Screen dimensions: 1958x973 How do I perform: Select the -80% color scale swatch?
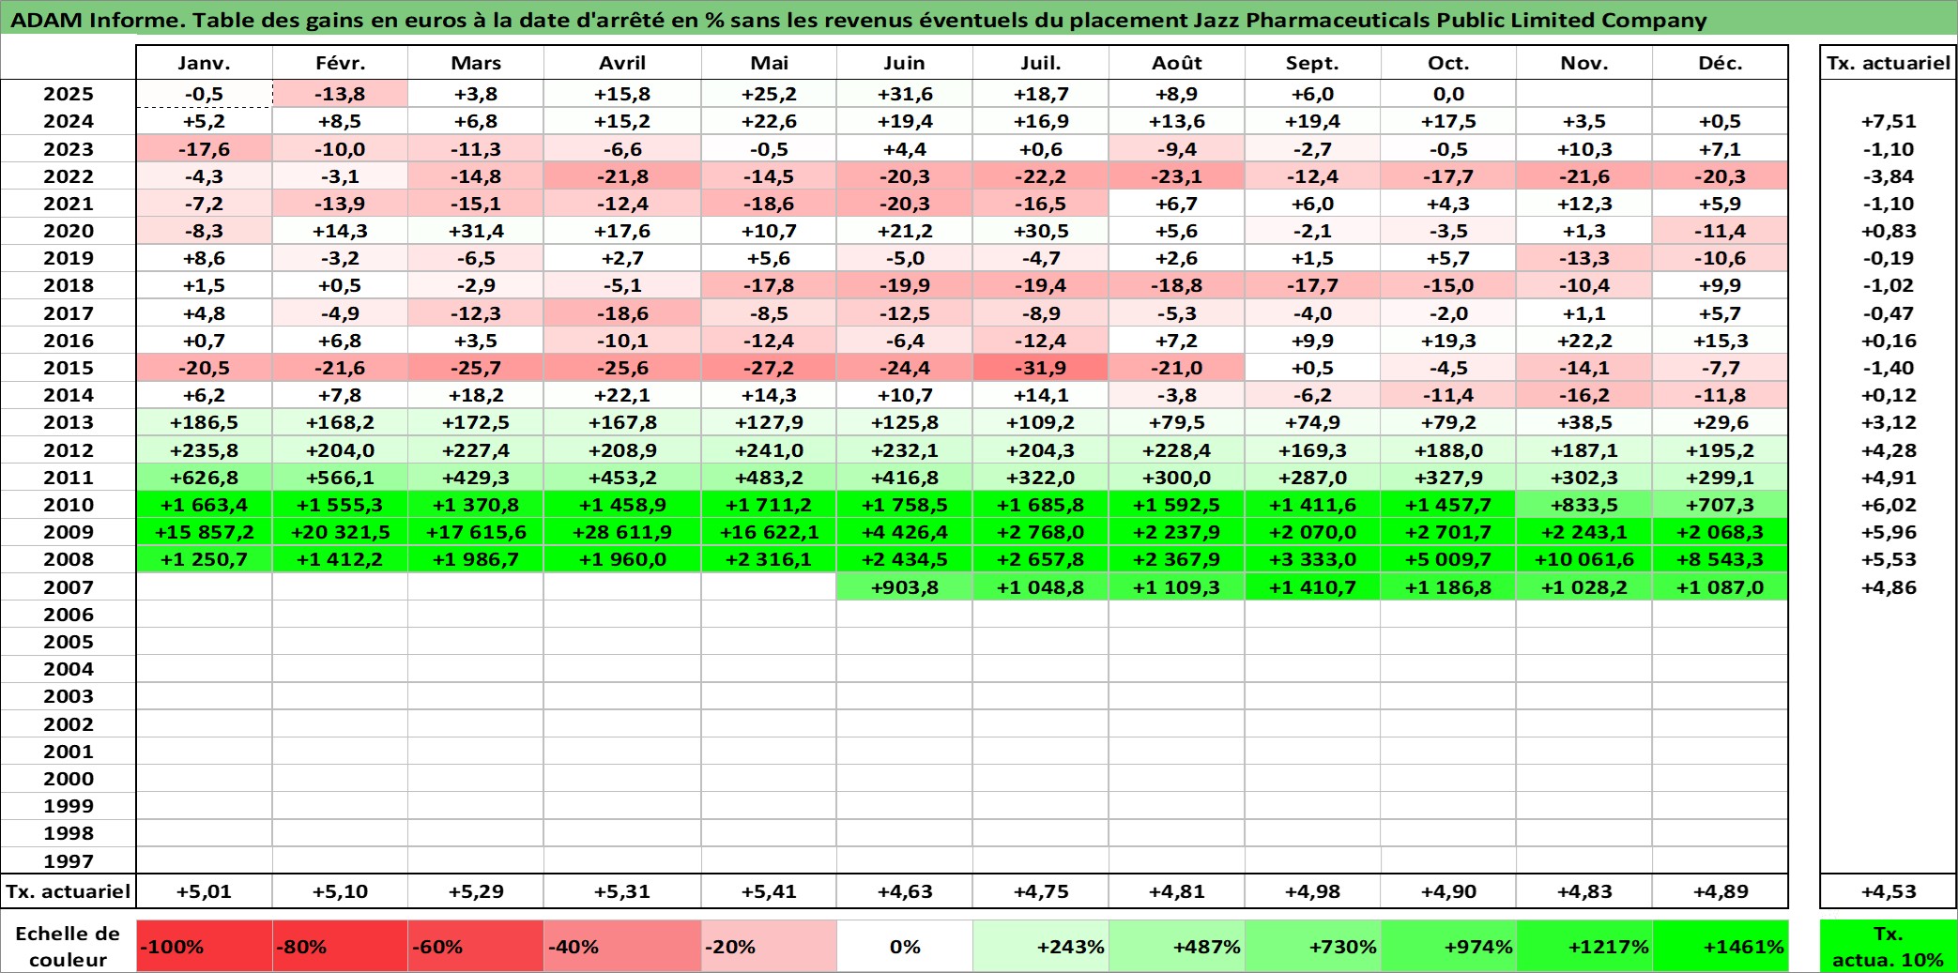340,946
